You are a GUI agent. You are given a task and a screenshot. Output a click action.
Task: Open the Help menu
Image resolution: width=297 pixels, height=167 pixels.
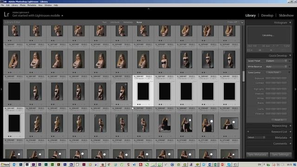[56, 5]
